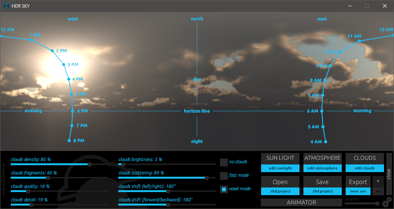Click the Open button

280,182
